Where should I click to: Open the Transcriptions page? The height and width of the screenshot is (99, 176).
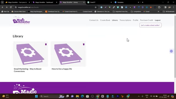click(x=125, y=20)
